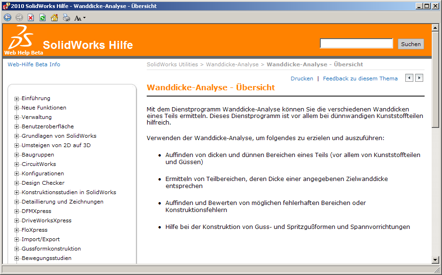
Task: Expand Konstruktionsstudien in SolidWorks node
Action: (x=16, y=192)
